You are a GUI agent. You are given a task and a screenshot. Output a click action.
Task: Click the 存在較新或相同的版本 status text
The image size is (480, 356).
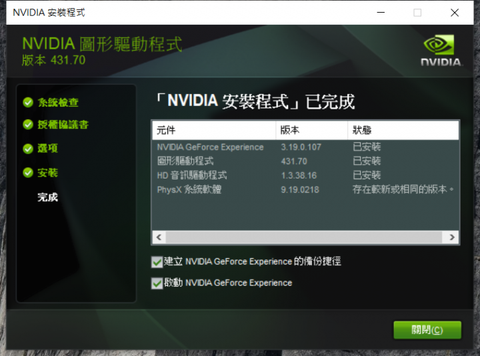point(403,189)
